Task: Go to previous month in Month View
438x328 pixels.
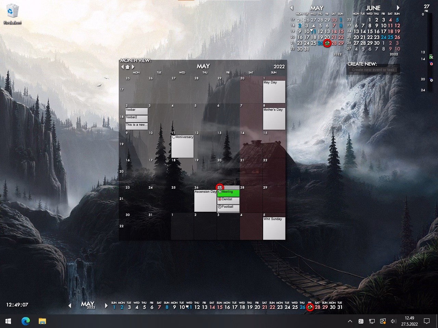Action: [x=123, y=67]
